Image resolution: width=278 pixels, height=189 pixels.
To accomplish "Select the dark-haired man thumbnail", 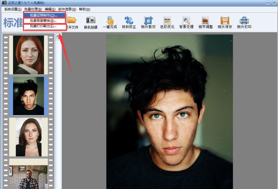I will pyautogui.click(x=28, y=96).
